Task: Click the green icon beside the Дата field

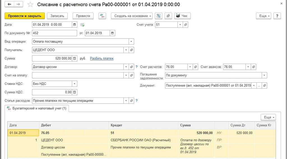Action: pos(82,25)
